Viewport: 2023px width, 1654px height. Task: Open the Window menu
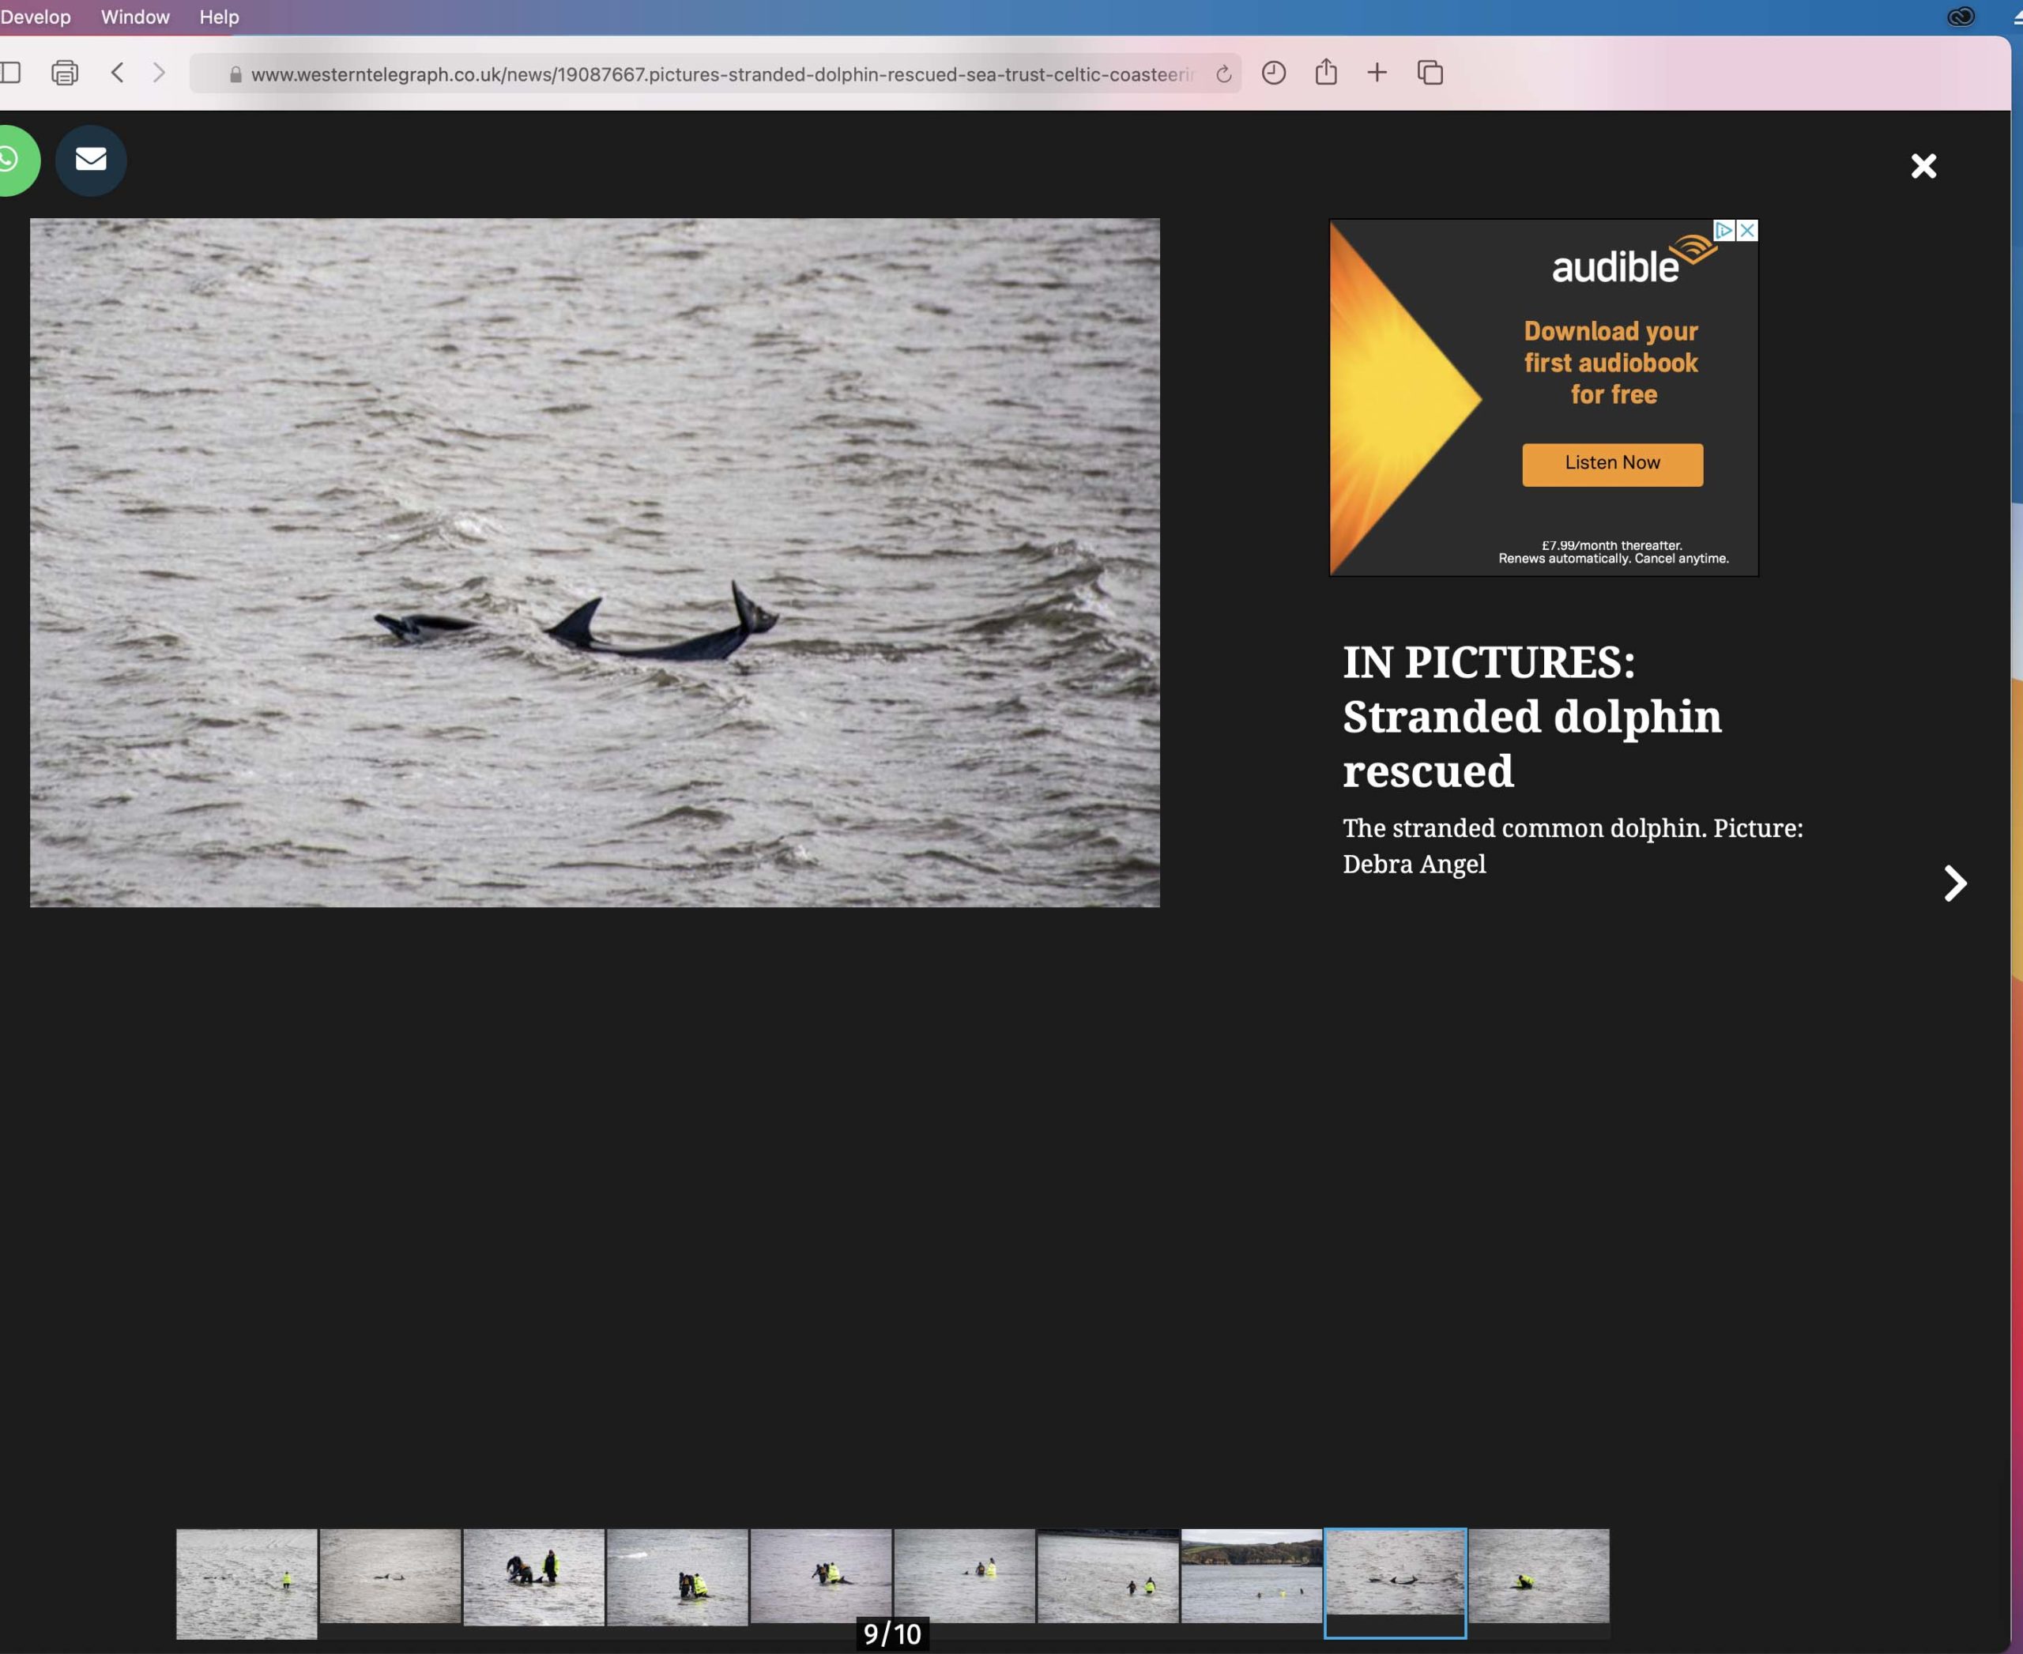click(135, 17)
